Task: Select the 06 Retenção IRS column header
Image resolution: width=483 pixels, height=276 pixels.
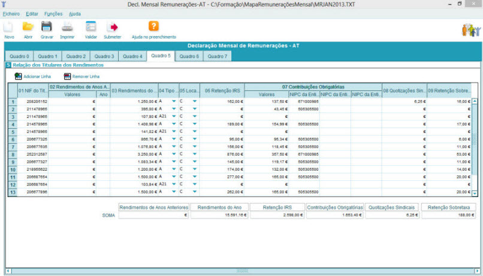Action: point(222,90)
